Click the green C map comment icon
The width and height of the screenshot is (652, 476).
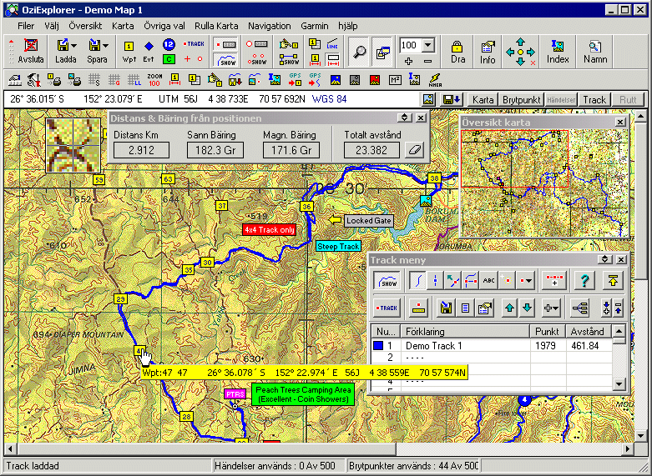click(169, 59)
